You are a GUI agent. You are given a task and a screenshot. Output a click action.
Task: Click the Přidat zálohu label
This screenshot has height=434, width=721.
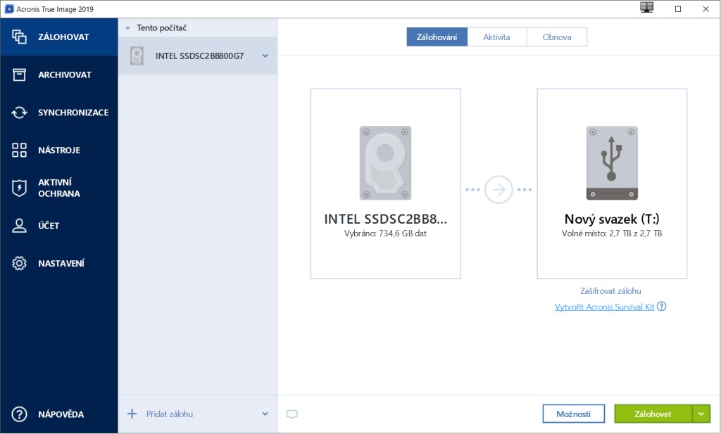170,414
